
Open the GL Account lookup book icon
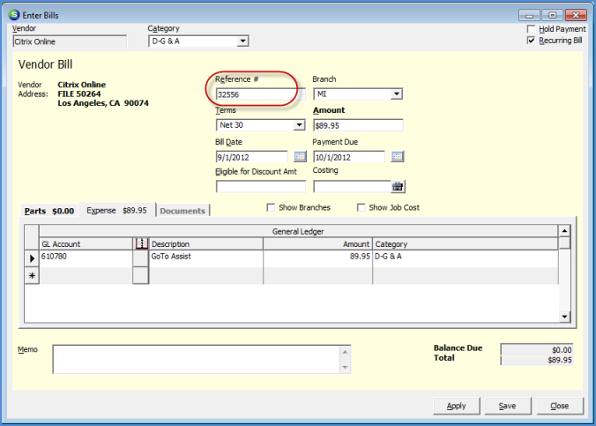tap(141, 243)
